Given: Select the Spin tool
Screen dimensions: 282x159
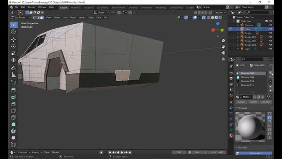Looking at the screenshot, I should coord(14,131).
